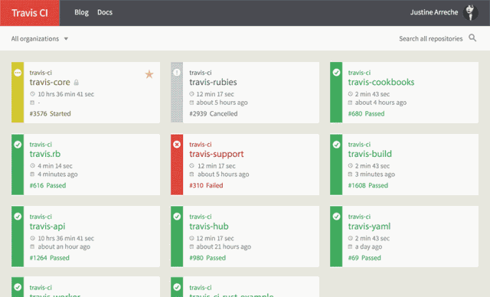Click the lock icon beside travis-core
The height and width of the screenshot is (297, 490).
[x=77, y=83]
